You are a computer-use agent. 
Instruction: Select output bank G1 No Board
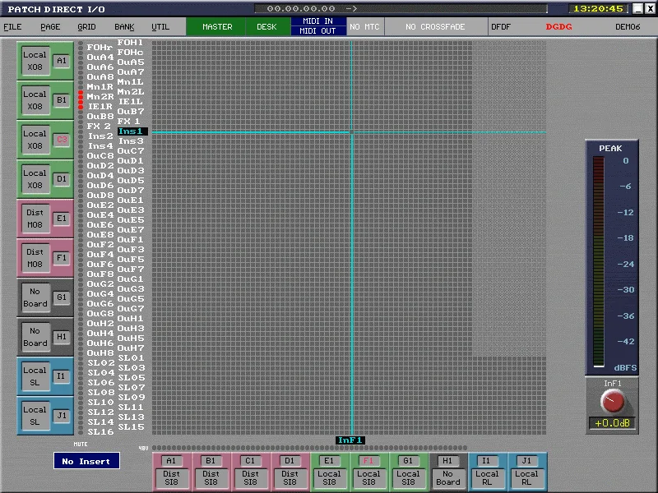(45, 297)
